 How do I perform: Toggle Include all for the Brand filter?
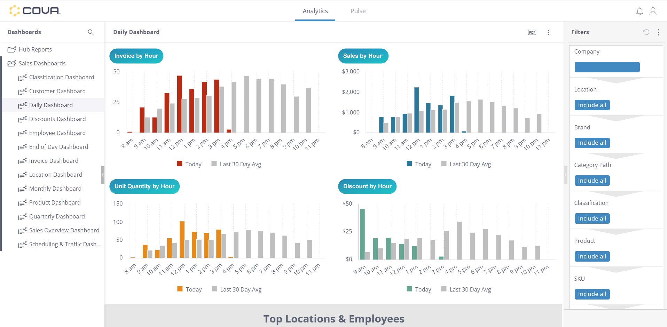click(592, 143)
